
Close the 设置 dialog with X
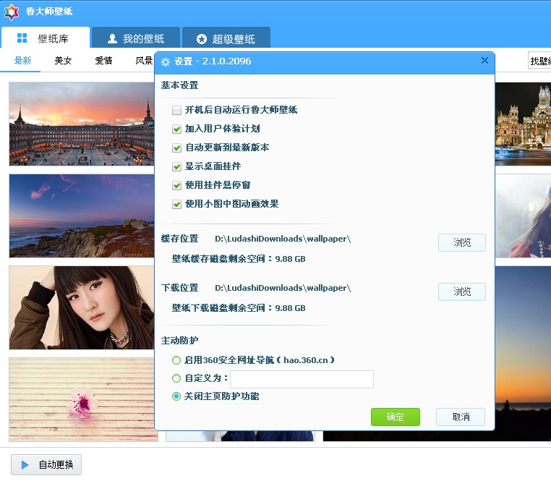point(484,61)
